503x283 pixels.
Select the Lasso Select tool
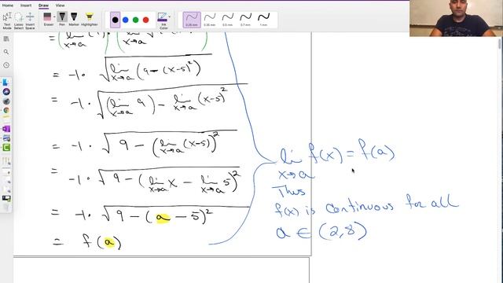[x=19, y=20]
